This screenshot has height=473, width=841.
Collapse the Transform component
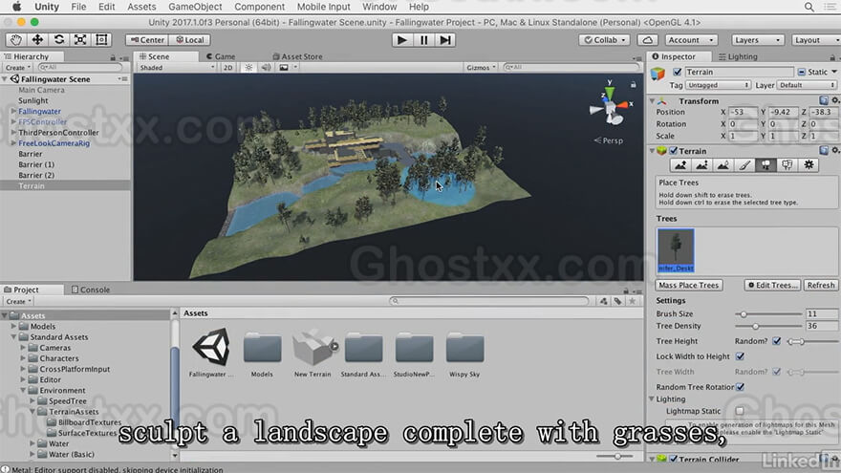pyautogui.click(x=652, y=101)
